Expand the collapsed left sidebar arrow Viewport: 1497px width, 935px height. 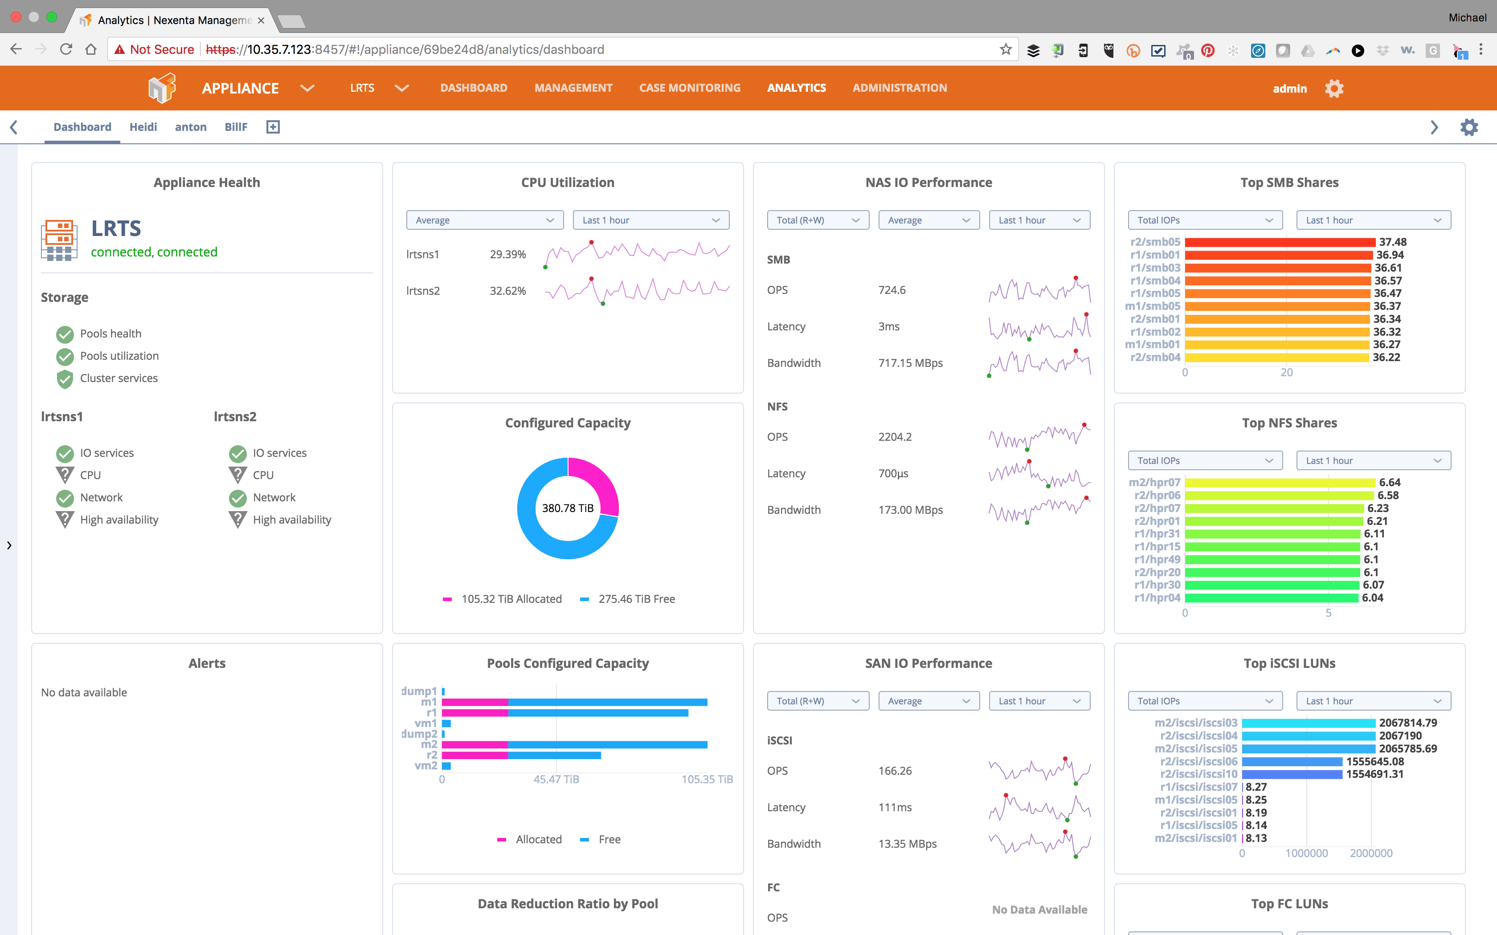tap(8, 545)
